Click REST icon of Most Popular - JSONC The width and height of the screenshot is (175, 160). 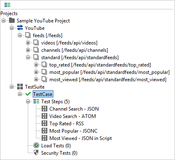(x=44, y=131)
